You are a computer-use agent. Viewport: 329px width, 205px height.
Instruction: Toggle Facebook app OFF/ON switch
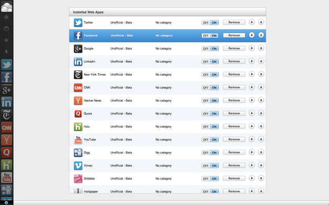[210, 35]
